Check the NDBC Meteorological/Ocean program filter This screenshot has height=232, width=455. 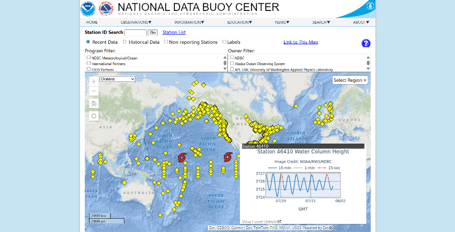coord(89,58)
